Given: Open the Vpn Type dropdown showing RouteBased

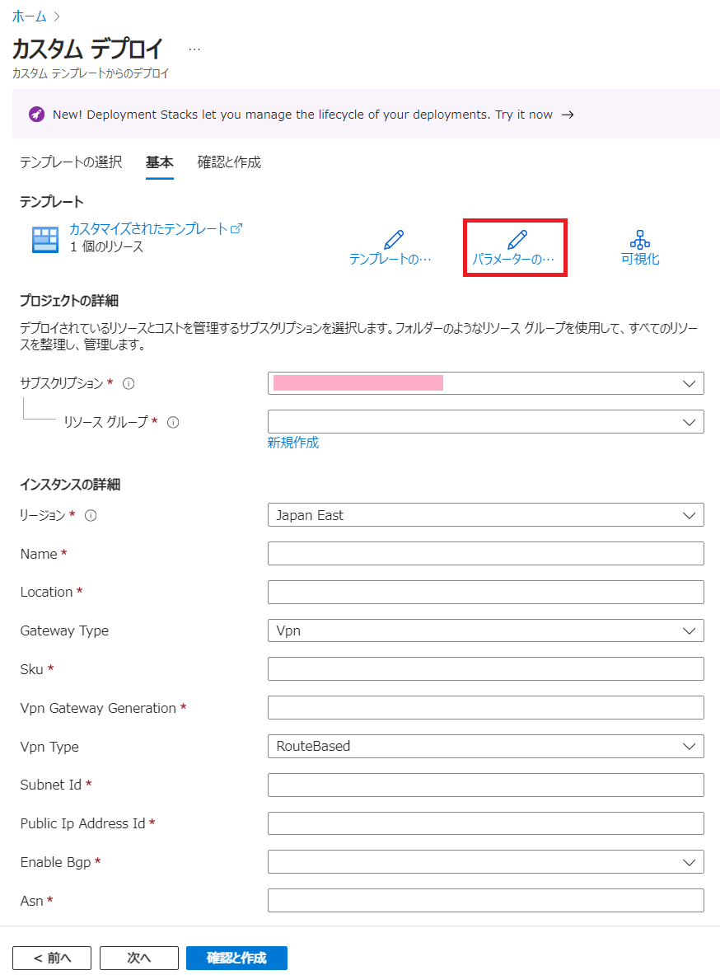Looking at the screenshot, I should pyautogui.click(x=485, y=746).
